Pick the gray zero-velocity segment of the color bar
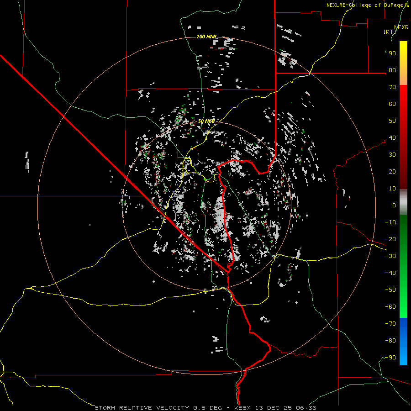 click(x=403, y=202)
